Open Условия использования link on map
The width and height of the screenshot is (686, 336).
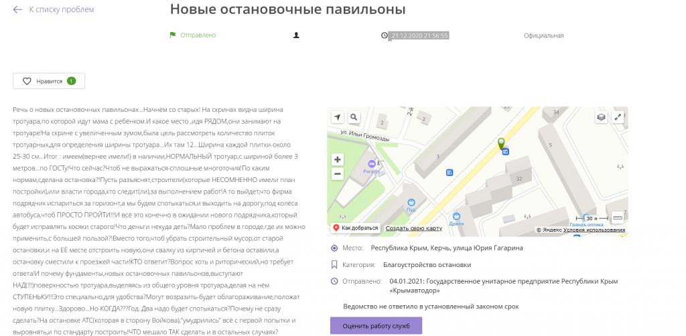point(594,230)
